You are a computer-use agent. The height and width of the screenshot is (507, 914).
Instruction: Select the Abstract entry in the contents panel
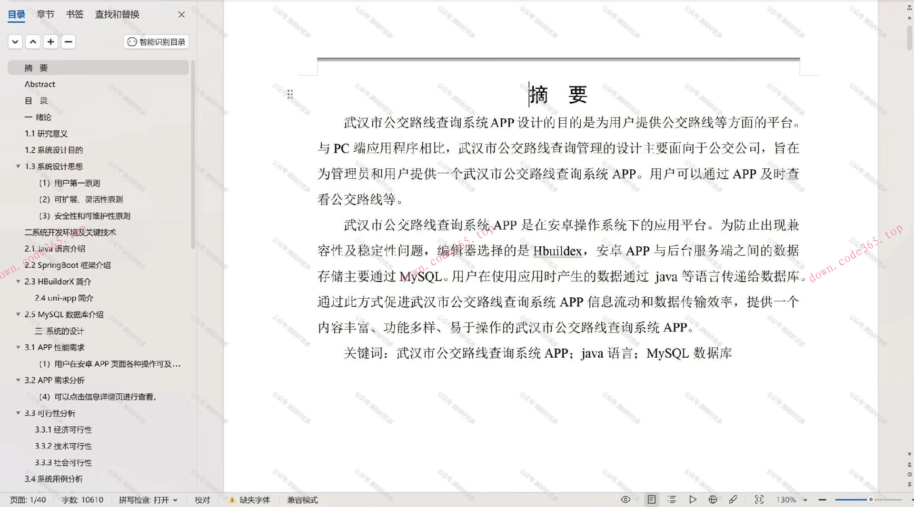click(40, 84)
